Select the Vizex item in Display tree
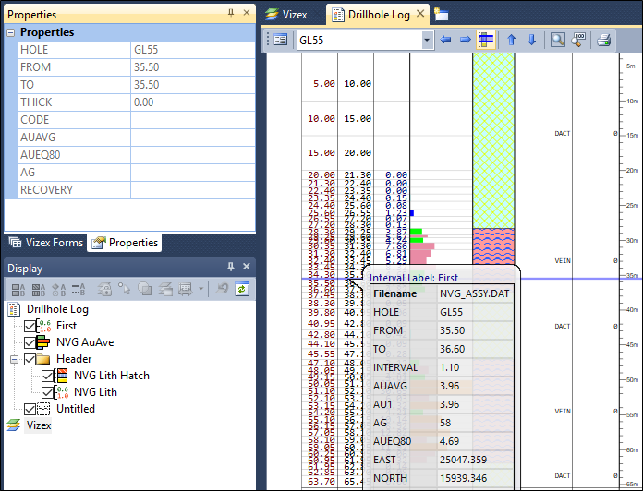This screenshot has height=491, width=643. tap(38, 425)
